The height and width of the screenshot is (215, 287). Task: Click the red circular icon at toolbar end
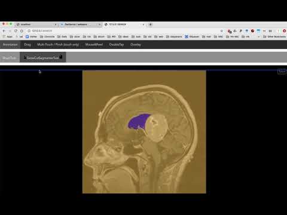pyautogui.click(x=285, y=31)
